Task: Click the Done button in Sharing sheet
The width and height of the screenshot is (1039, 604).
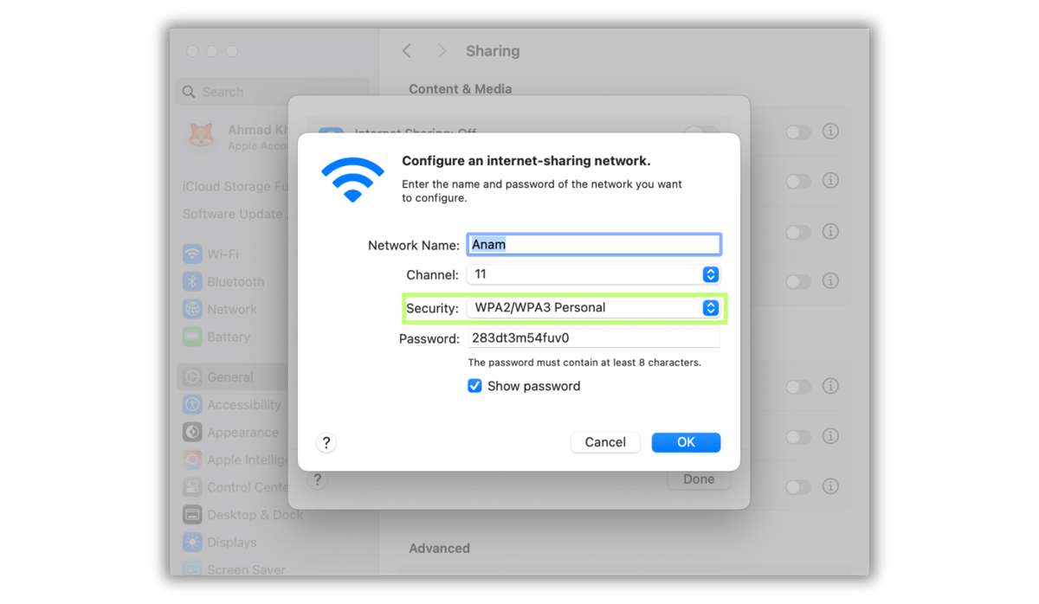Action: coord(699,479)
